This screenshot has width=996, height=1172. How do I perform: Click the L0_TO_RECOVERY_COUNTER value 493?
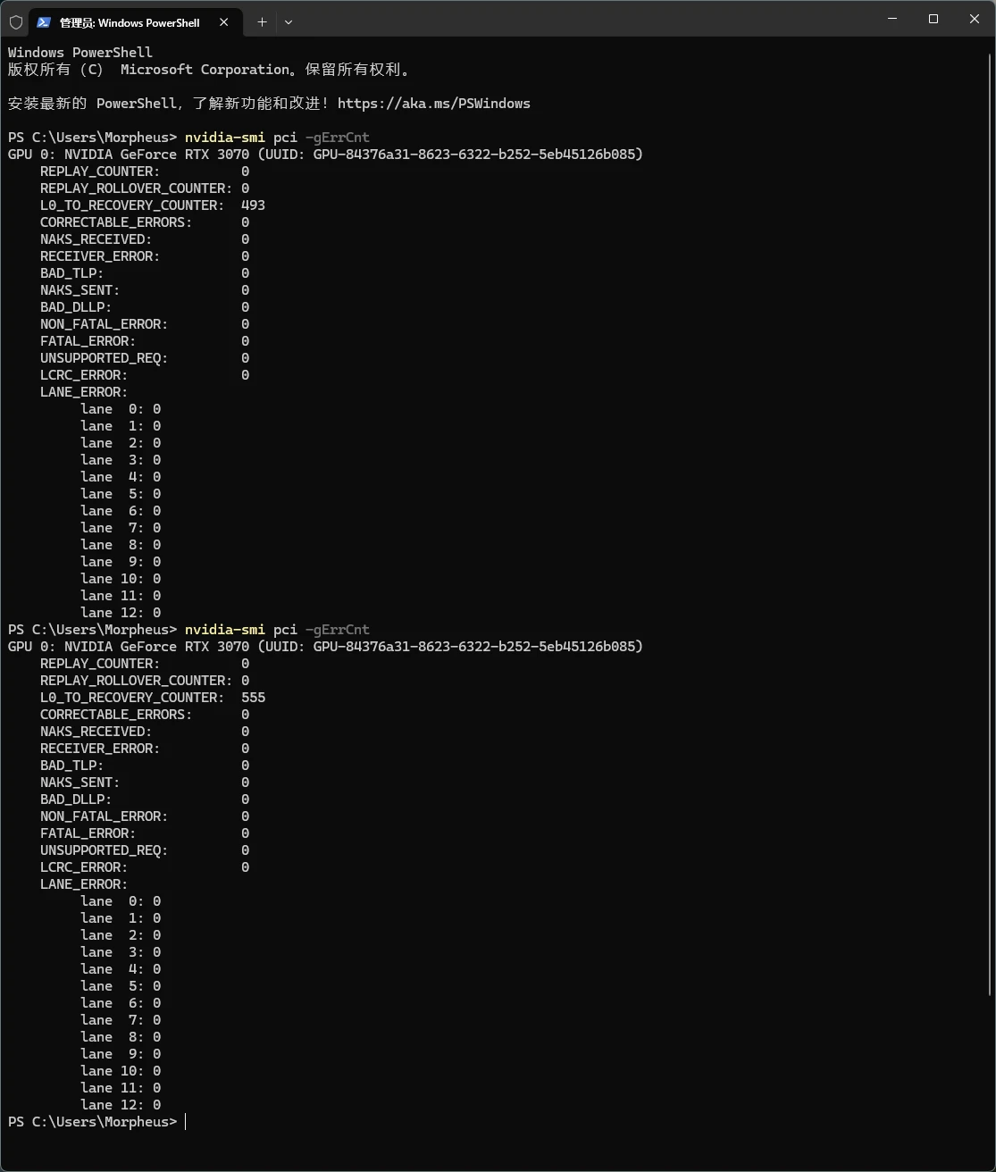[x=253, y=205]
